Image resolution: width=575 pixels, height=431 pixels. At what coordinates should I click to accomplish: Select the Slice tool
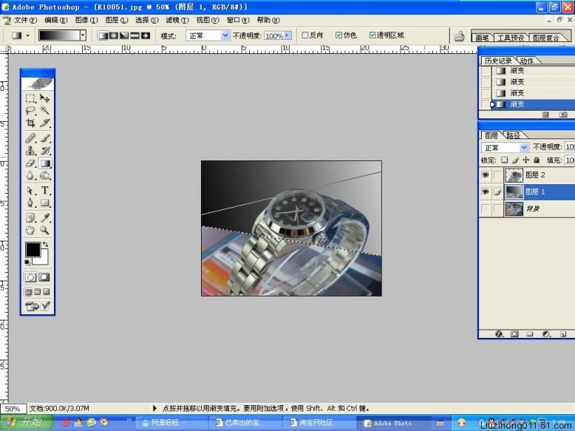(45, 123)
